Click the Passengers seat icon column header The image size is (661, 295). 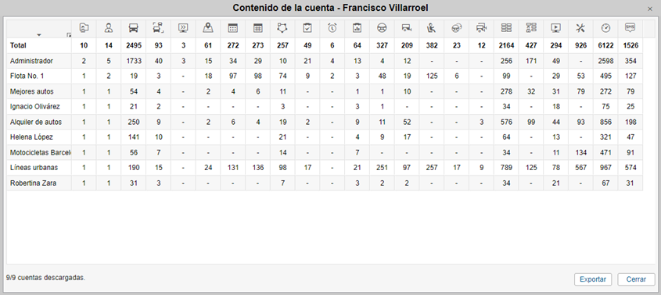click(432, 28)
